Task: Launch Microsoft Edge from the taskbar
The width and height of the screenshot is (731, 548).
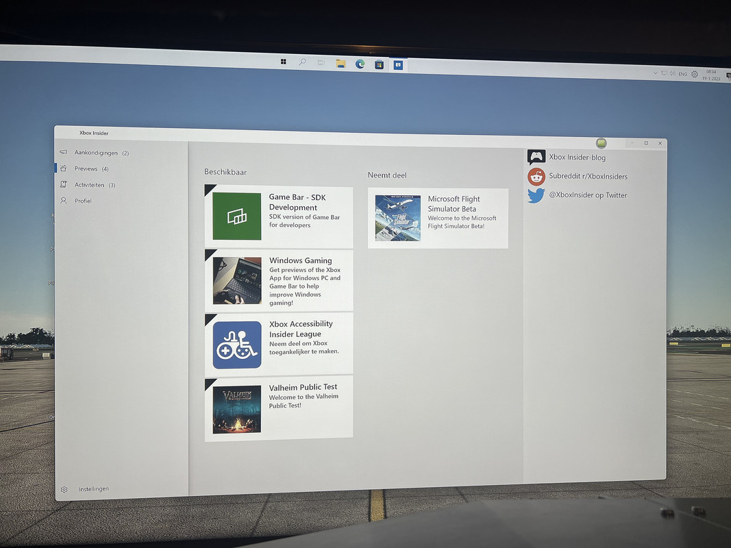Action: [360, 64]
